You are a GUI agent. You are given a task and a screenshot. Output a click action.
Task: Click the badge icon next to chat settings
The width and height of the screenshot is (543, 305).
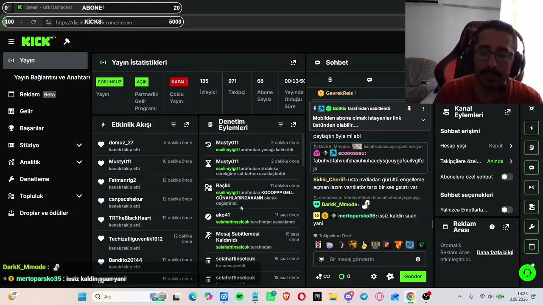[x=390, y=276]
